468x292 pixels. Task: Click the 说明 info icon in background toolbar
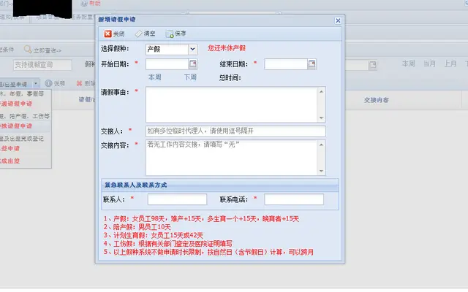click(x=48, y=83)
